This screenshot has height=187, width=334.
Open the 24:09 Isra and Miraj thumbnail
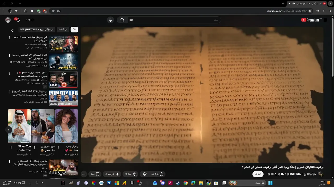point(63,62)
